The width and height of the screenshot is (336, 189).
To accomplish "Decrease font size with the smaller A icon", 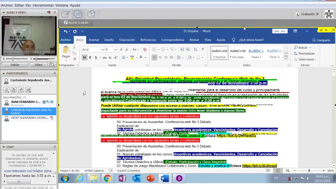I will (127, 50).
